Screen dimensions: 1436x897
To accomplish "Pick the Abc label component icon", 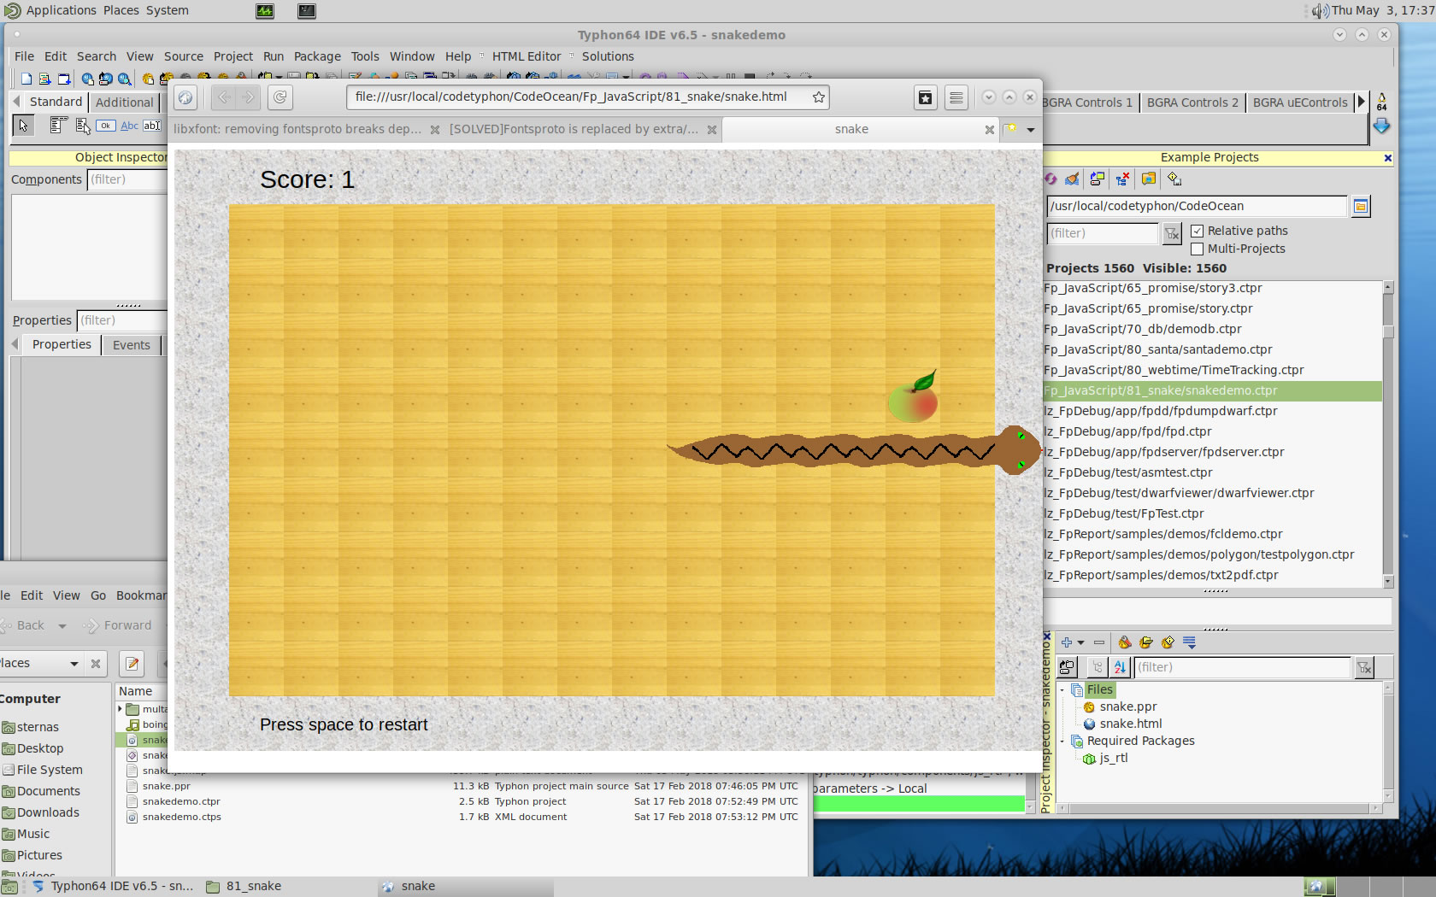I will 129,126.
